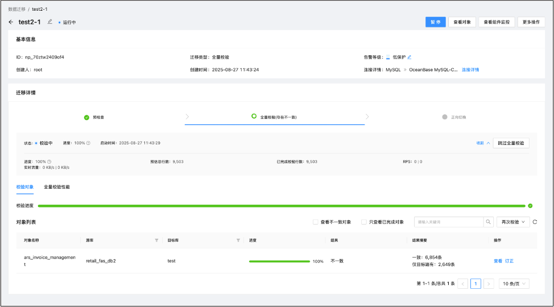Click the green 校验进度 progress bar
Screen dimensions: 554x307
282,206
